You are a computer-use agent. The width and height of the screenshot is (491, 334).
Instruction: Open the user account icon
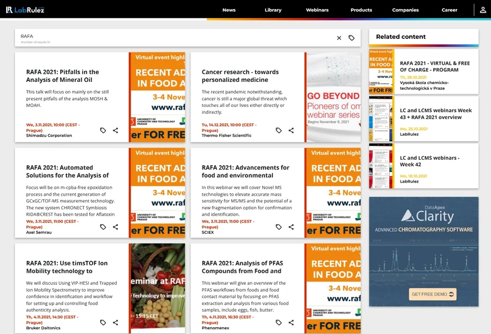tap(483, 10)
